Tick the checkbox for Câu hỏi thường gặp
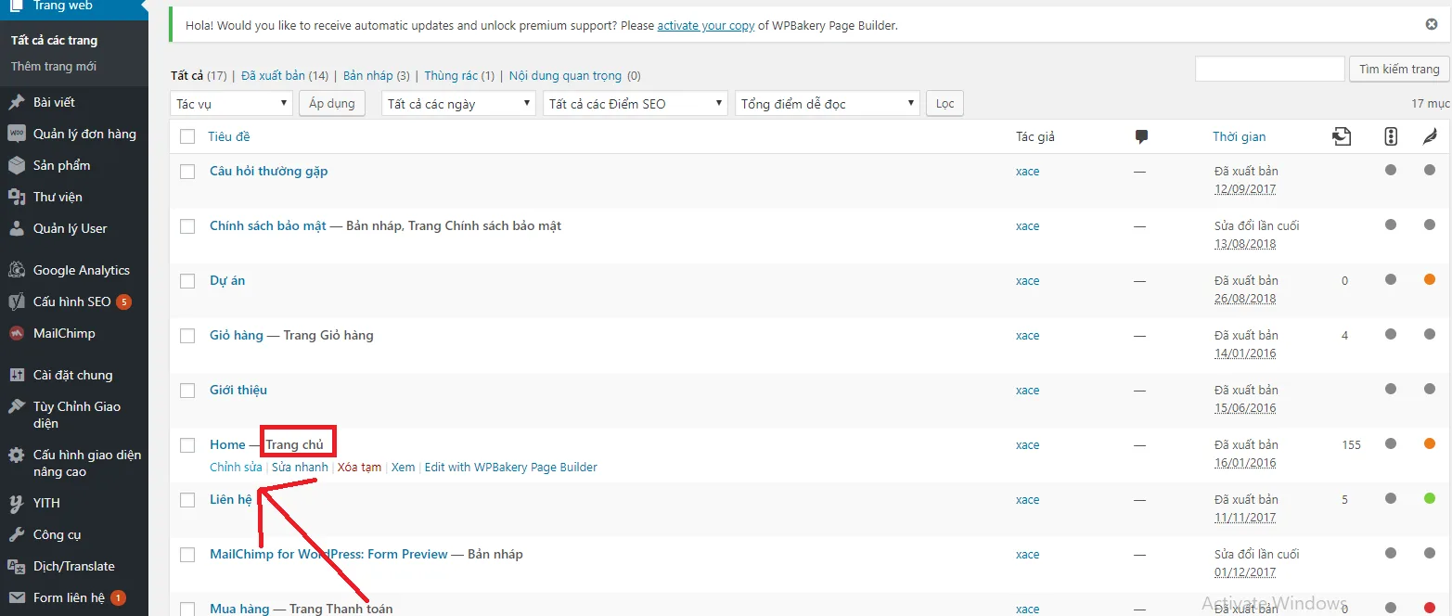 [187, 172]
